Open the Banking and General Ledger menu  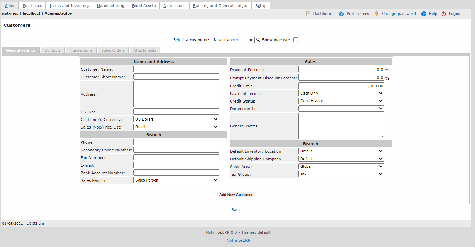pyautogui.click(x=220, y=5)
